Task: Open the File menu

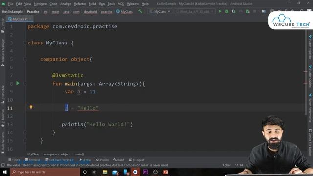Action: pyautogui.click(x=10, y=4)
